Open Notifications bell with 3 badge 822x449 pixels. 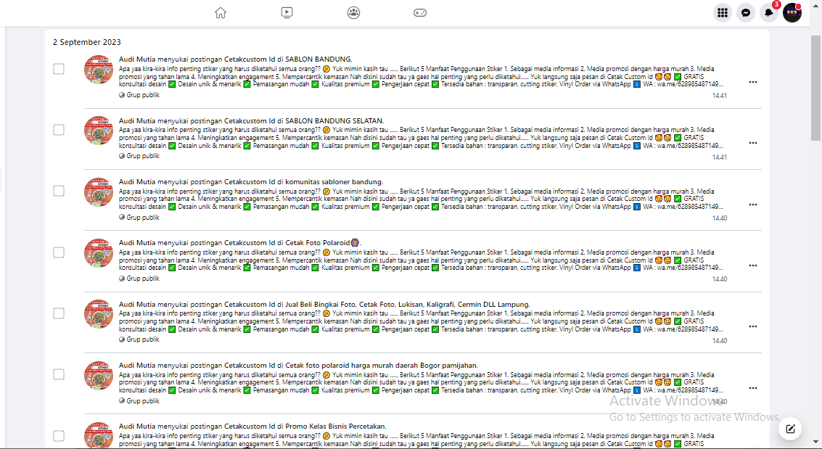pyautogui.click(x=769, y=12)
